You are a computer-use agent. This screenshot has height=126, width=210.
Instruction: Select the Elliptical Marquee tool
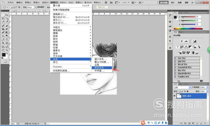point(3,15)
